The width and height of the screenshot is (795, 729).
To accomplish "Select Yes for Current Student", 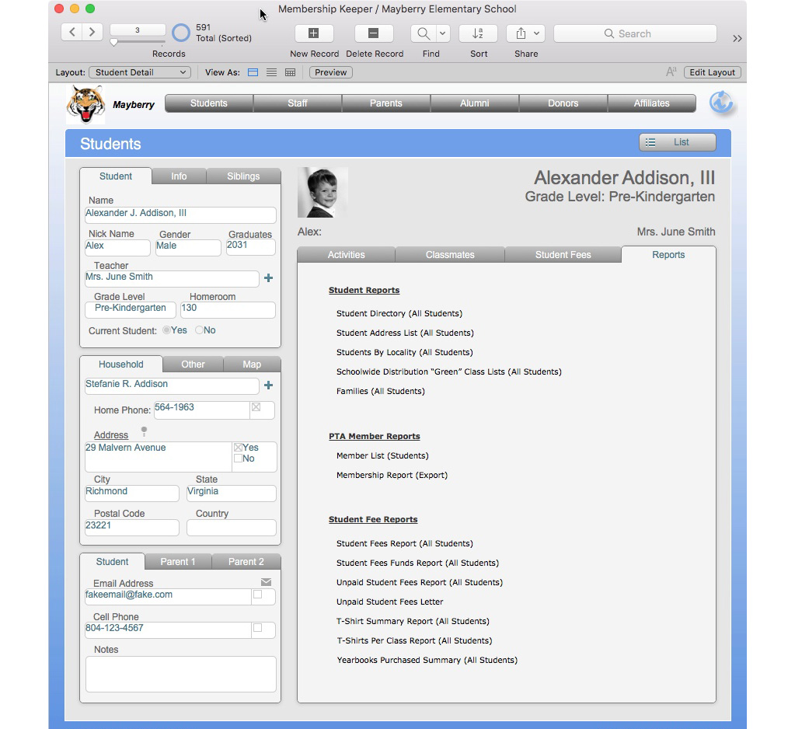I will click(x=166, y=330).
